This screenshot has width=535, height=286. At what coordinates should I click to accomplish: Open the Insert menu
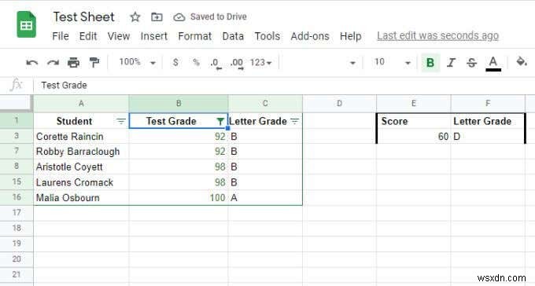point(154,36)
